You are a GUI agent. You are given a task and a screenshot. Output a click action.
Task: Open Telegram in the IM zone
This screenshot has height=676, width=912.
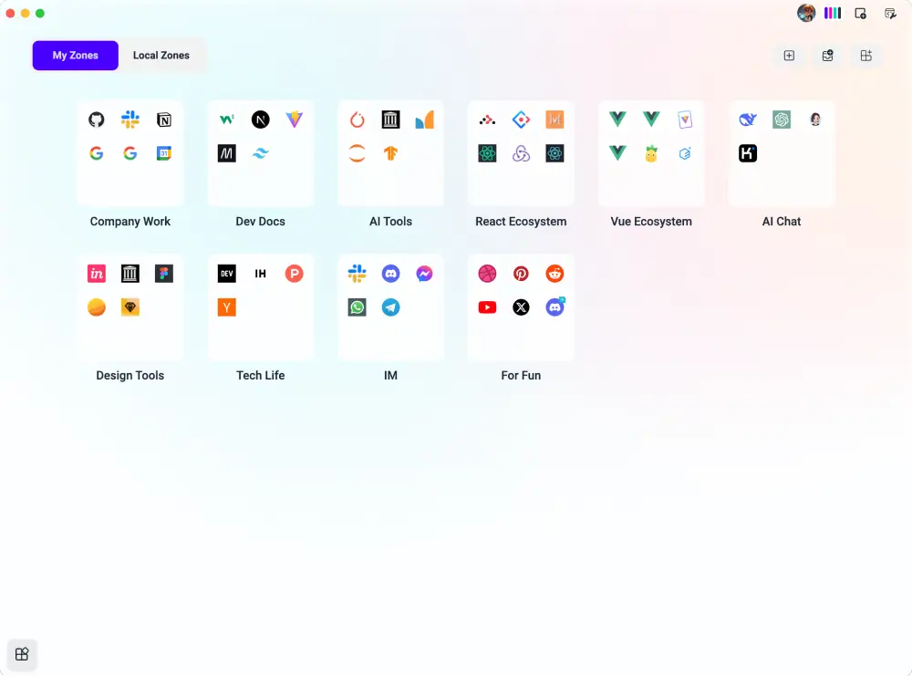click(x=391, y=307)
